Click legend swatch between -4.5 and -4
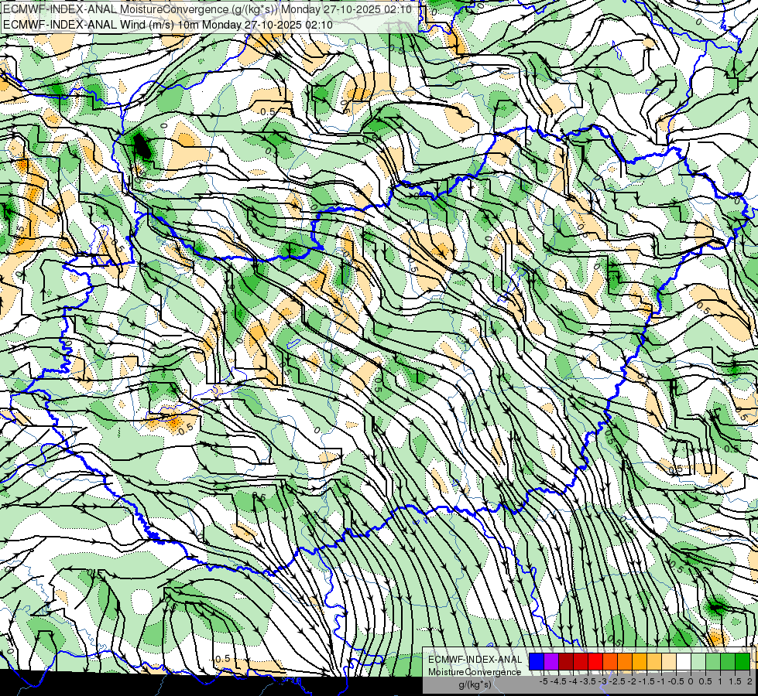 click(566, 662)
